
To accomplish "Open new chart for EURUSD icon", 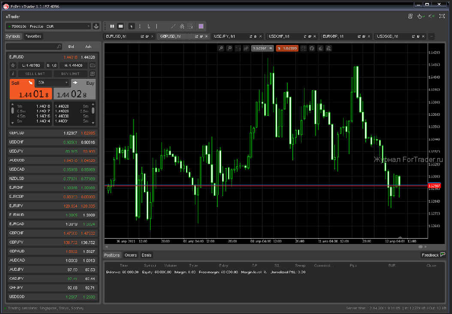I will pos(93,66).
